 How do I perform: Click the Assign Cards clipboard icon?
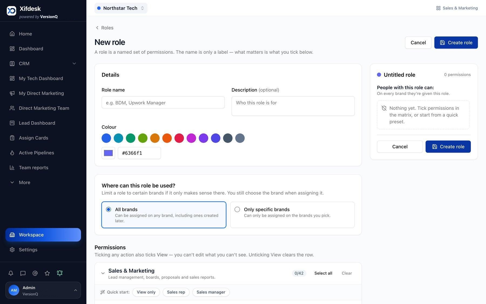click(x=12, y=138)
